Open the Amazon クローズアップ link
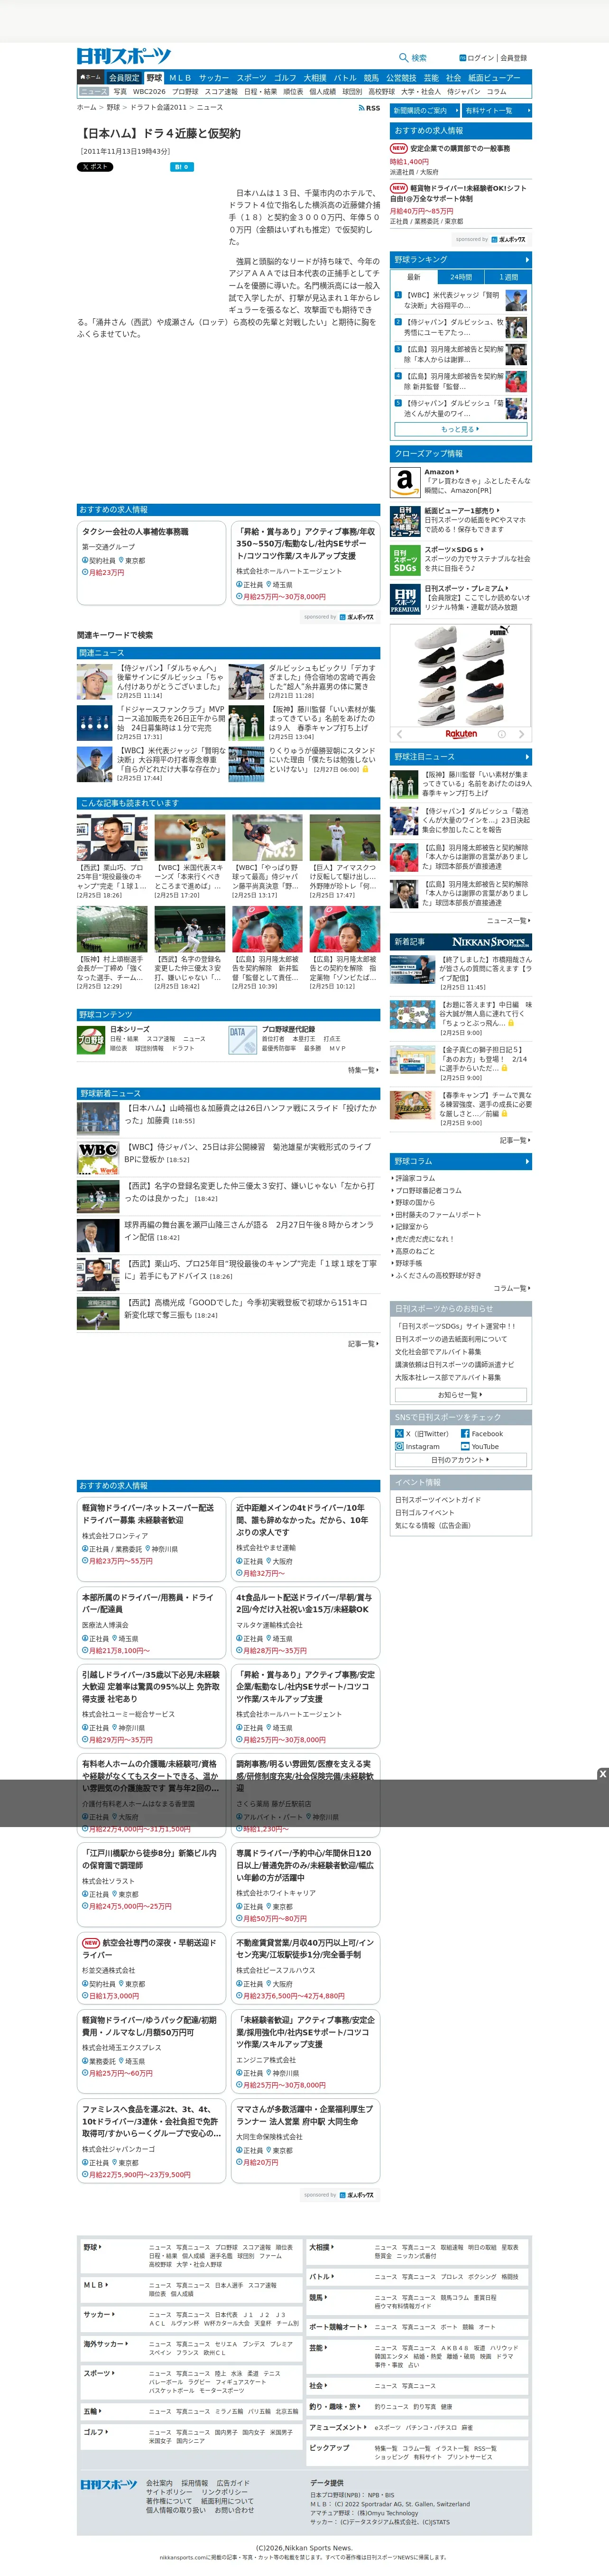This screenshot has height=2576, width=609. pos(441,472)
